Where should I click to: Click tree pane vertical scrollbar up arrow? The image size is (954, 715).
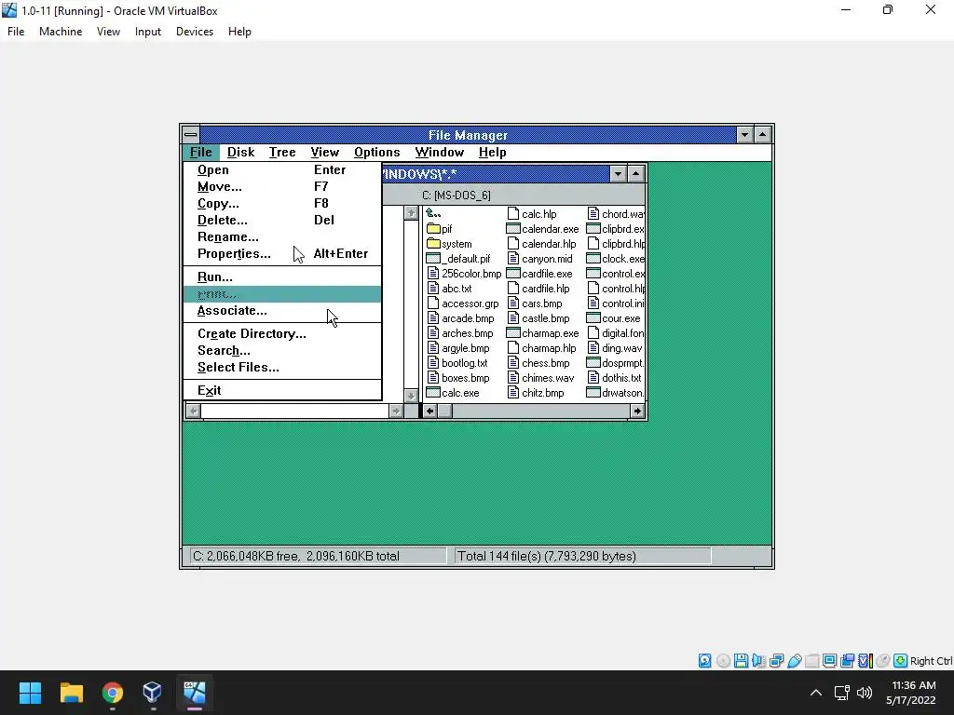coord(411,213)
